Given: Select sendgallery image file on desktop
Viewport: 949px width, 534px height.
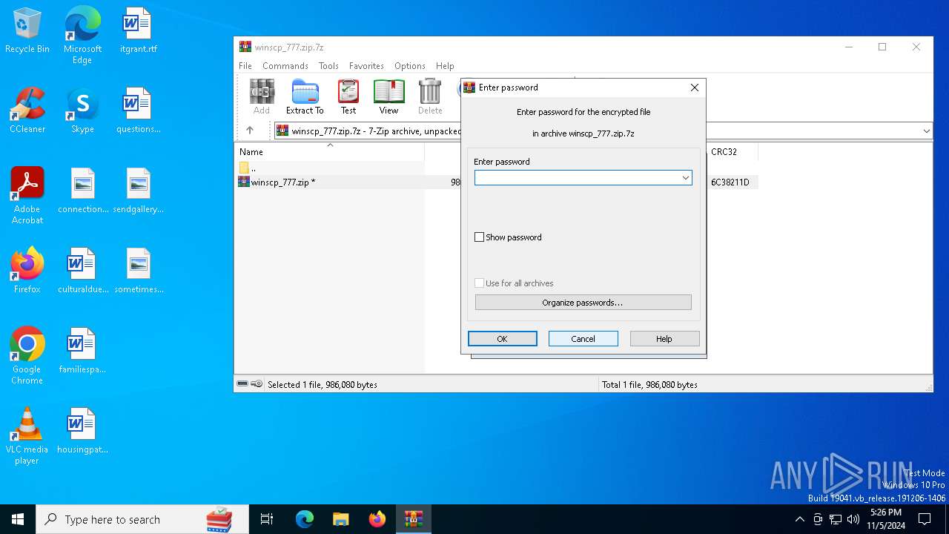Looking at the screenshot, I should pyautogui.click(x=138, y=191).
